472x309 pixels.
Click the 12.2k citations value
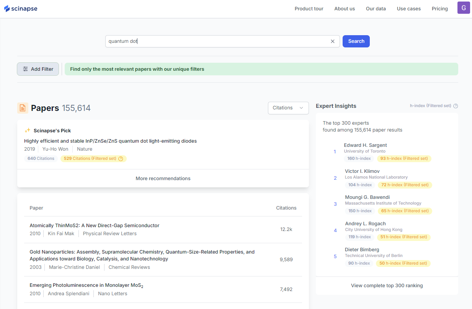coord(286,229)
